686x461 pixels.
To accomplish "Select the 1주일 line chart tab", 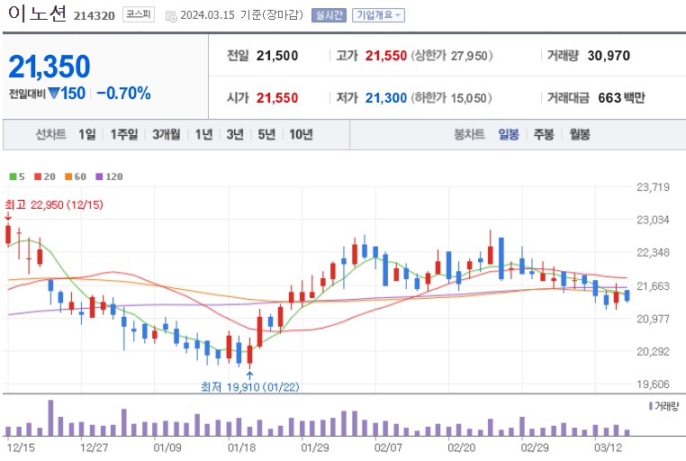I will click(x=124, y=134).
